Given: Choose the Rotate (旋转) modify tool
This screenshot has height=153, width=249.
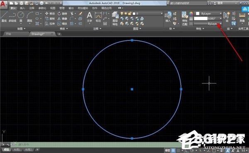Looking at the screenshot, I should (62, 14).
